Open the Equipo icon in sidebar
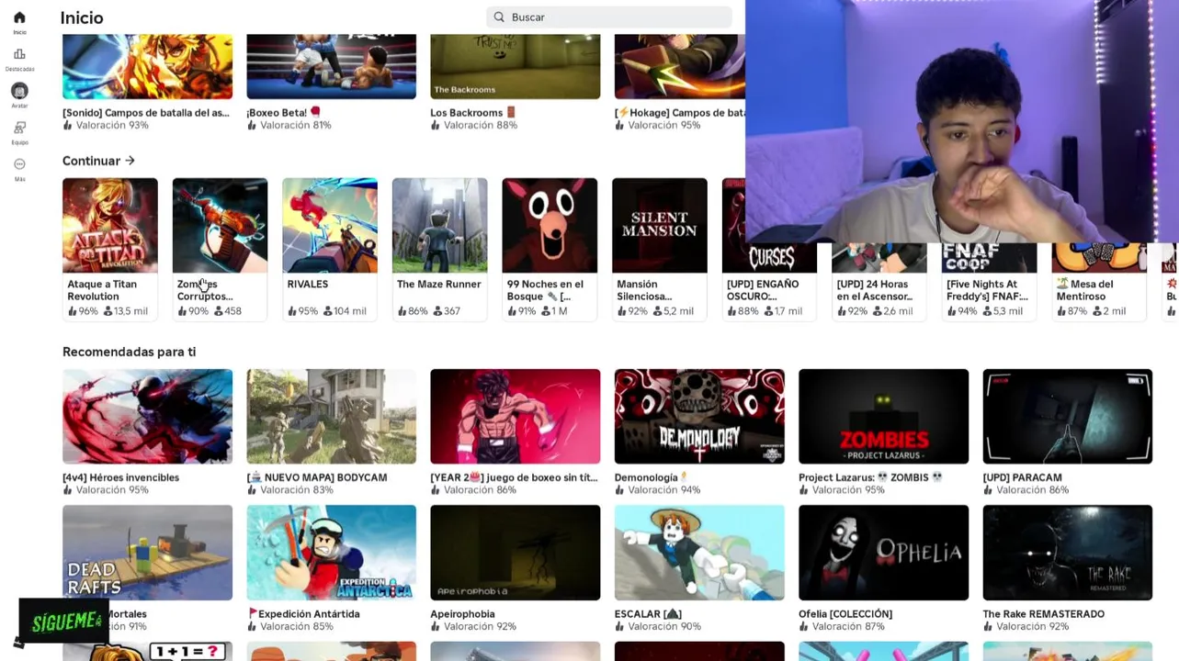Image resolution: width=1179 pixels, height=661 pixels. tap(19, 128)
